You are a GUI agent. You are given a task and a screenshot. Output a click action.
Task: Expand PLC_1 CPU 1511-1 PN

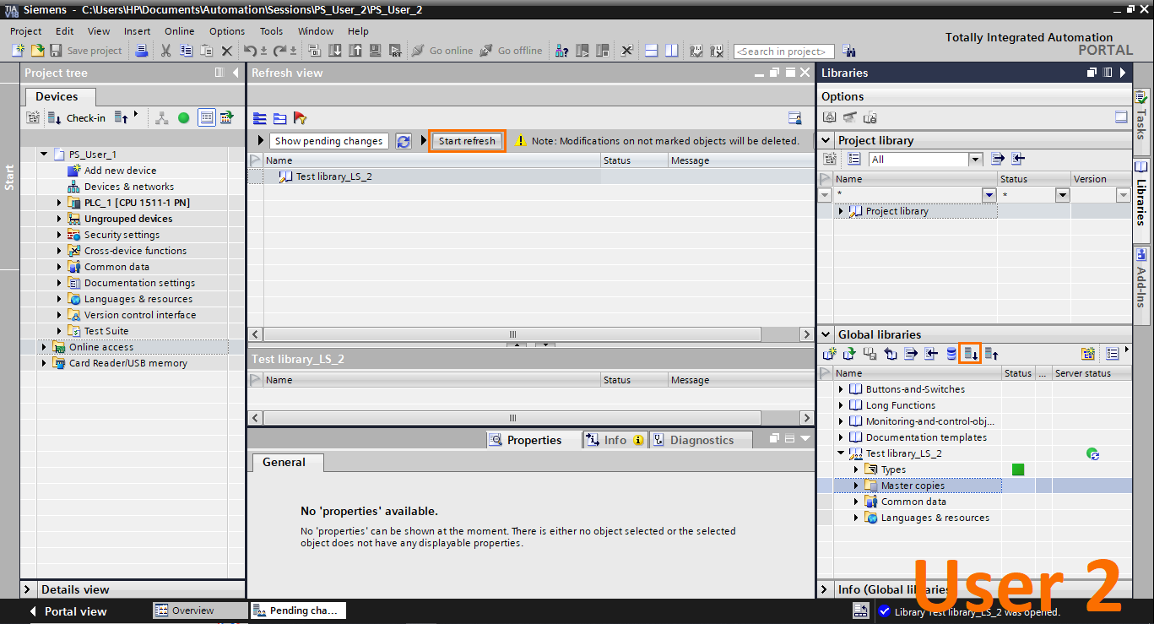coord(57,202)
